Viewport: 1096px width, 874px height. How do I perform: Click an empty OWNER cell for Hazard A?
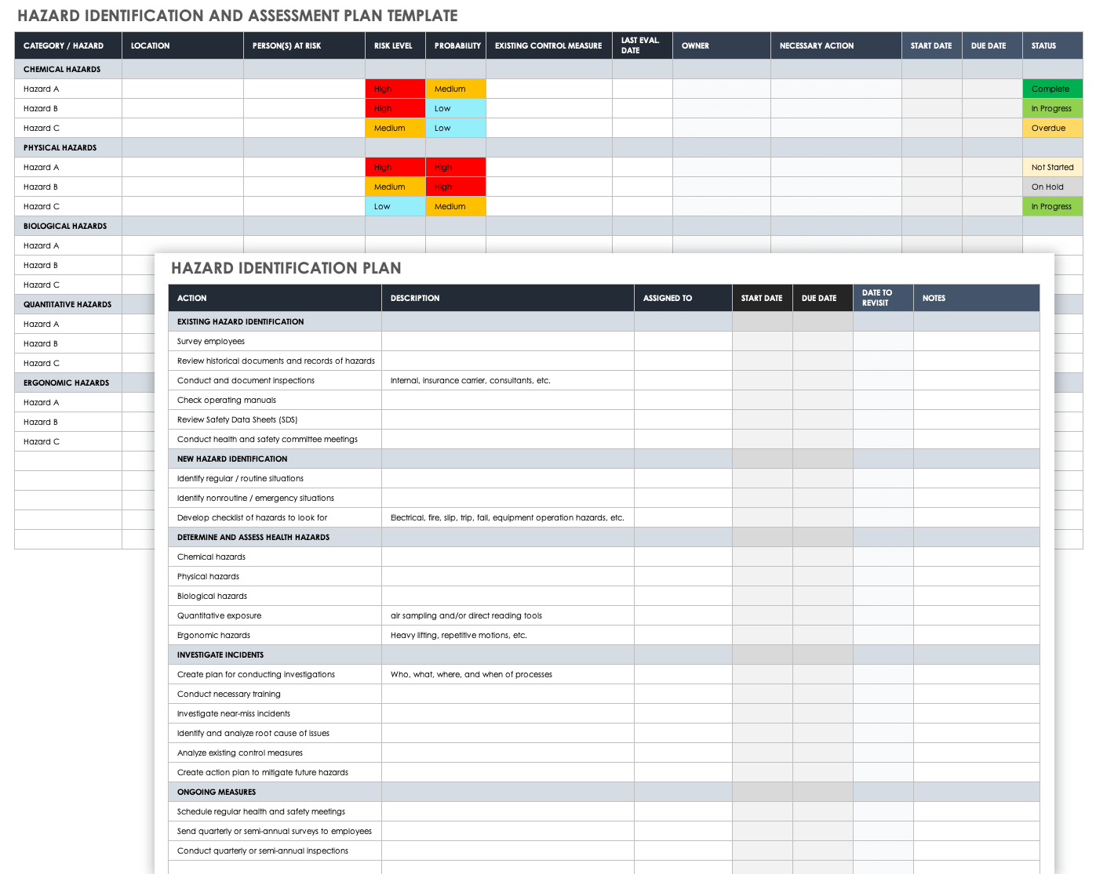(720, 89)
